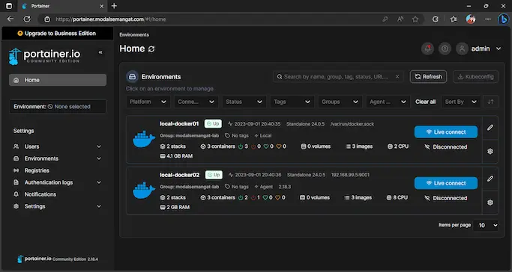Screen dimensions: 512x272
Task: Expand Authentication logs menu
Action: pyautogui.click(x=99, y=182)
